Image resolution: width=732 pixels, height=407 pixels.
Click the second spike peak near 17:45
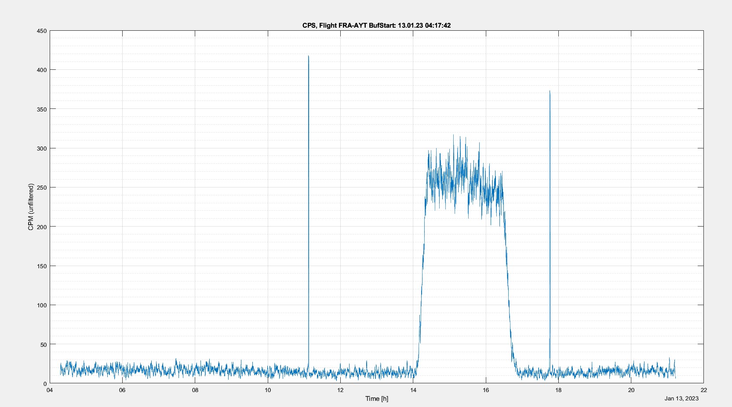coord(550,92)
